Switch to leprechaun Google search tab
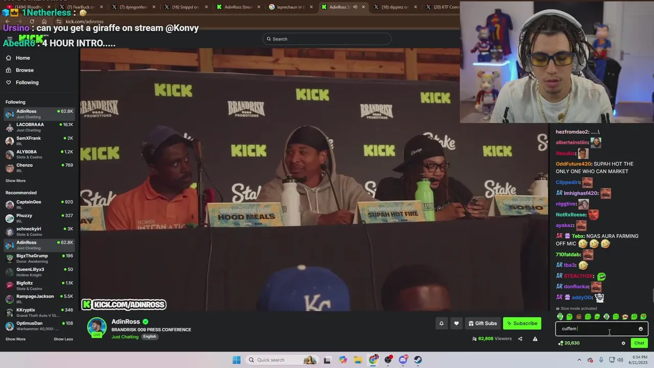654x368 pixels. point(290,7)
